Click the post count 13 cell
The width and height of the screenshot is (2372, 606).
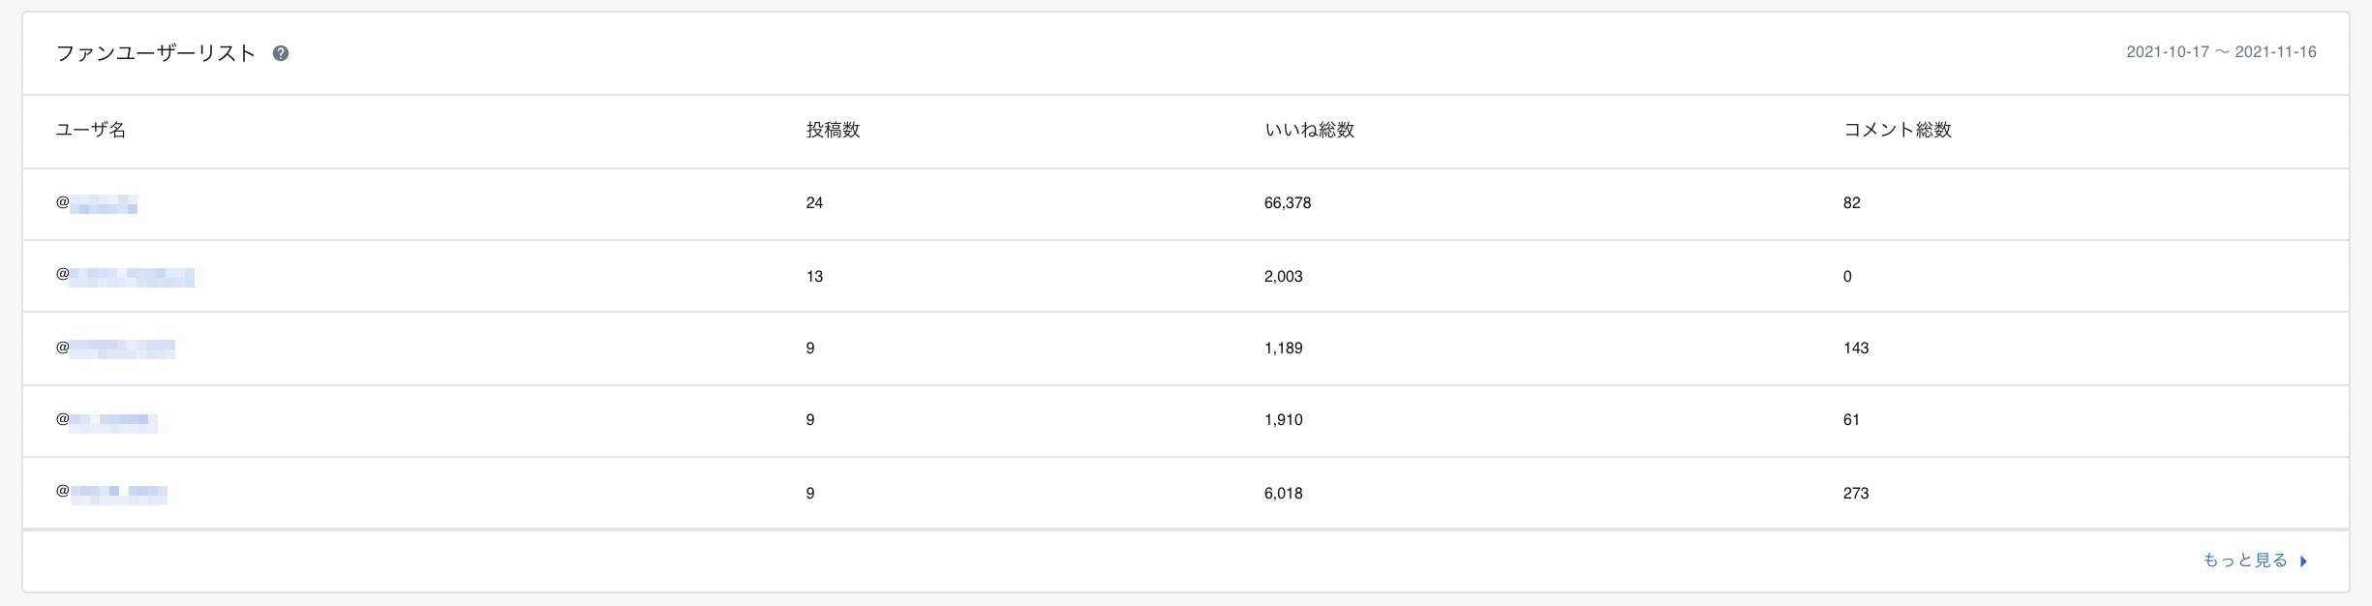[x=814, y=277]
